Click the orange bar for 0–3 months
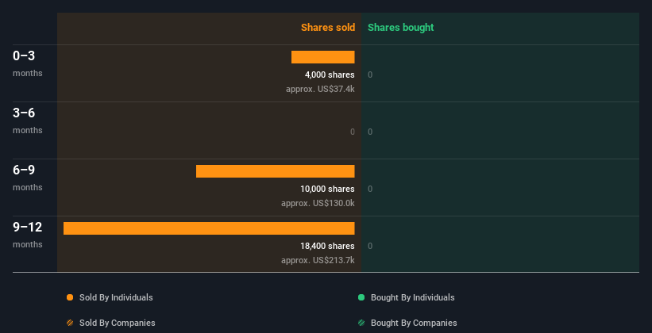This screenshot has width=652, height=333. click(x=322, y=57)
